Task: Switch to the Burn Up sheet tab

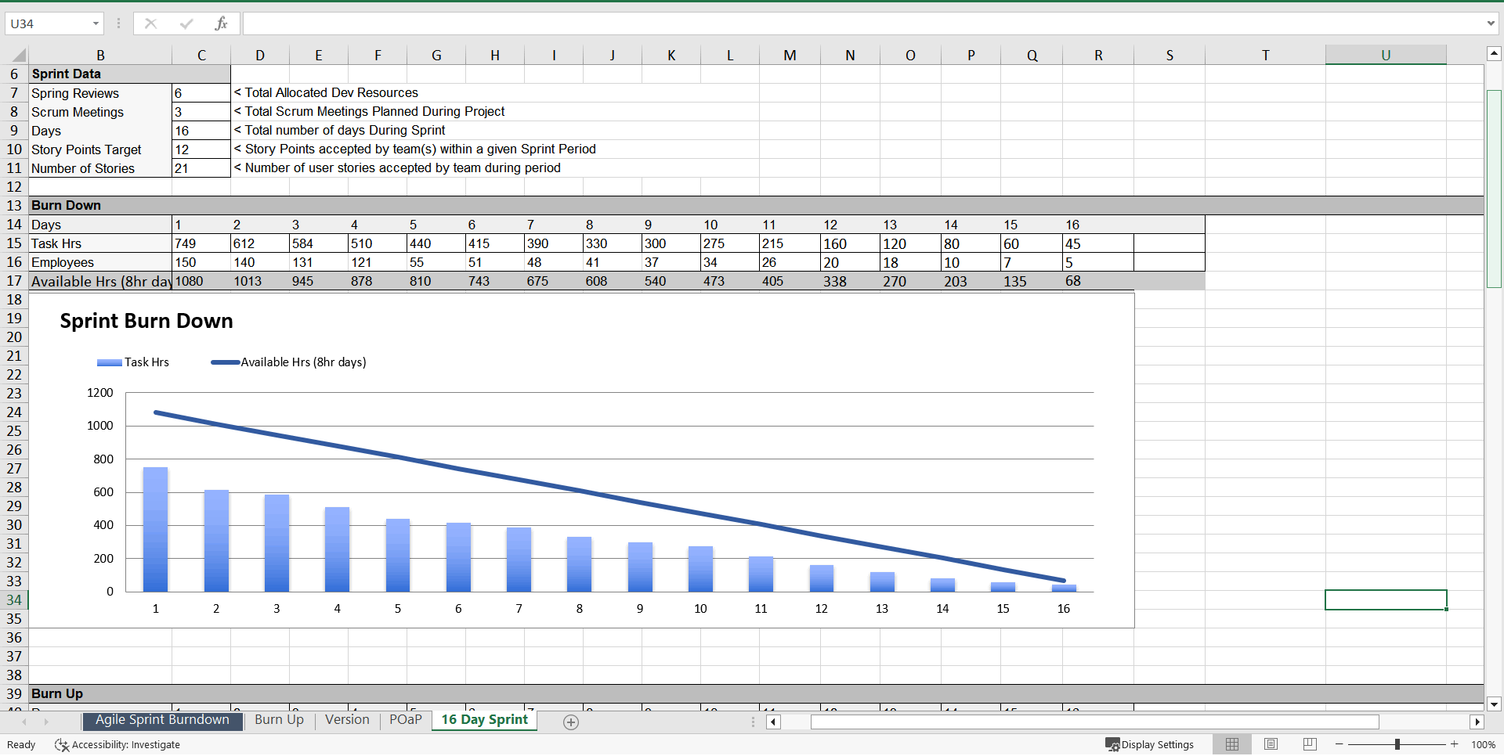Action: point(279,720)
